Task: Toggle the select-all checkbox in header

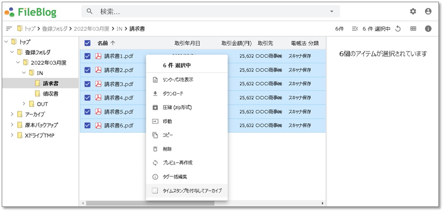Action: pyautogui.click(x=87, y=43)
